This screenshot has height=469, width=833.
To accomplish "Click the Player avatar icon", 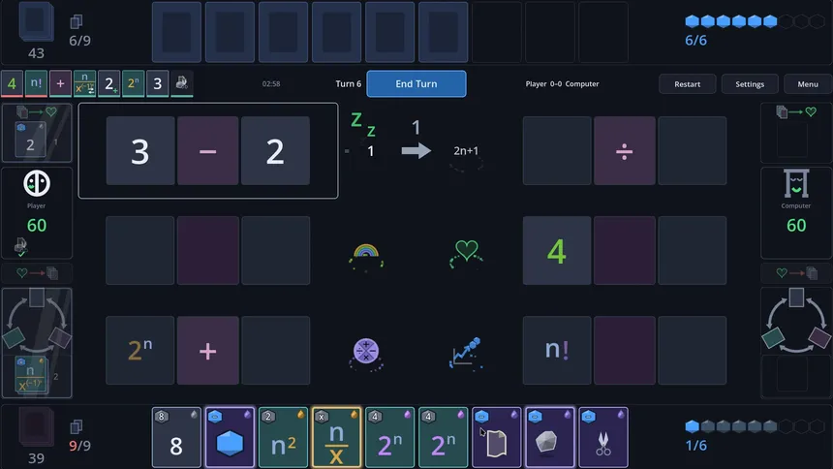I will point(37,183).
